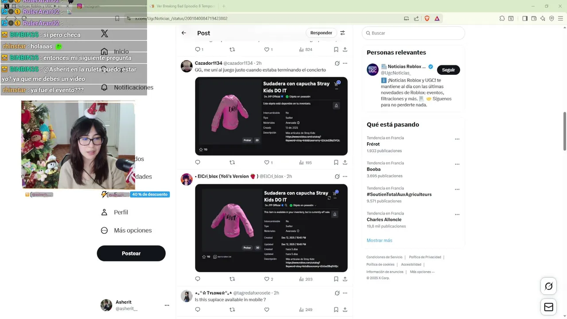Screen dimensions: 567x319
Task: Reply to ElCri_blox's post
Action: (x=198, y=279)
